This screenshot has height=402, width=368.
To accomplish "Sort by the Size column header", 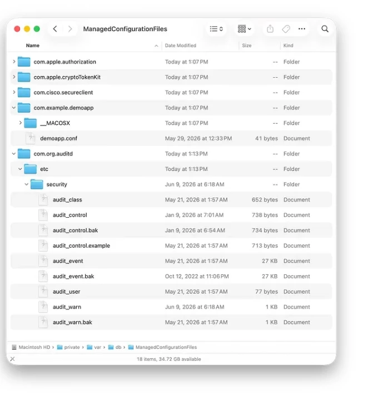I will pos(247,46).
